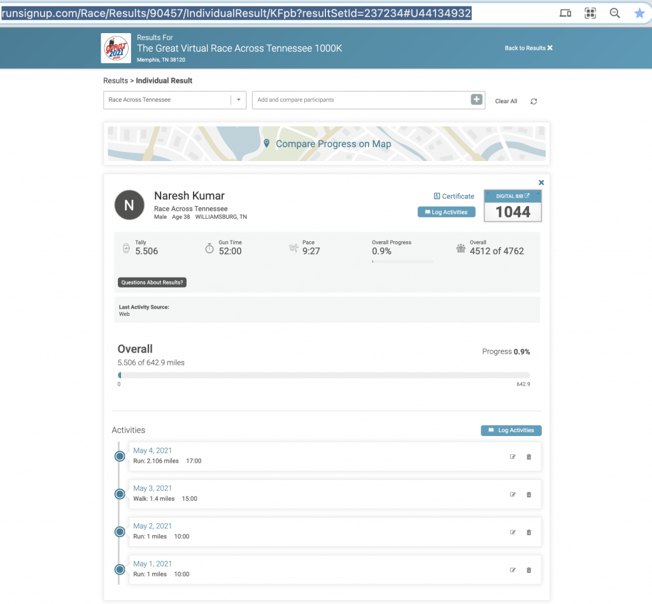Edit the May 3, 2021 walk activity
Screen dimensions: 652x604
(513, 495)
